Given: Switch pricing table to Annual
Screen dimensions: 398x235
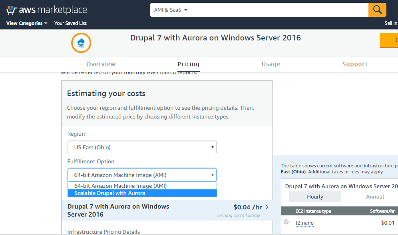Looking at the screenshot, I should 374,197.
